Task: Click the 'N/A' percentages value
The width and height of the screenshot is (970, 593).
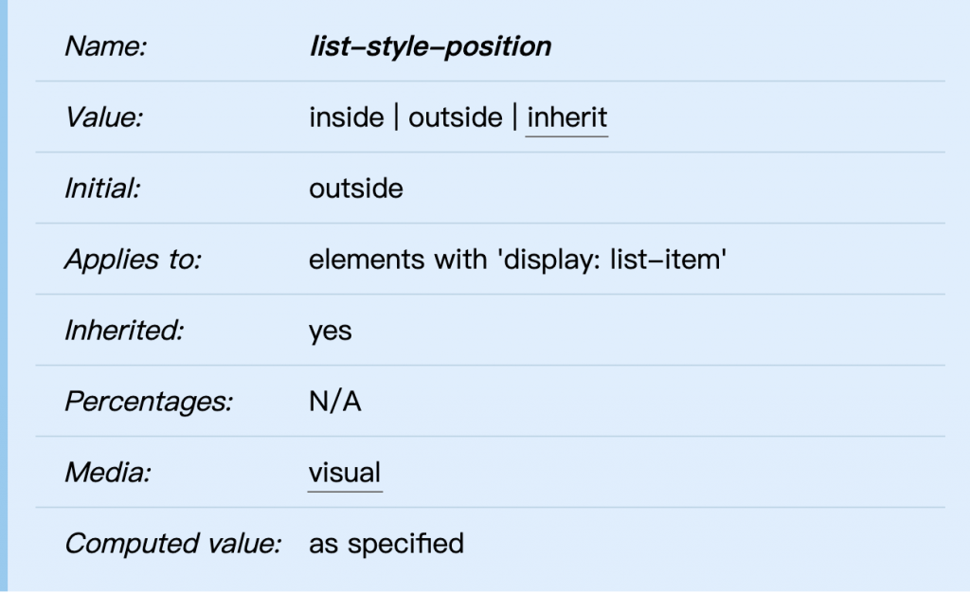Action: click(x=335, y=402)
